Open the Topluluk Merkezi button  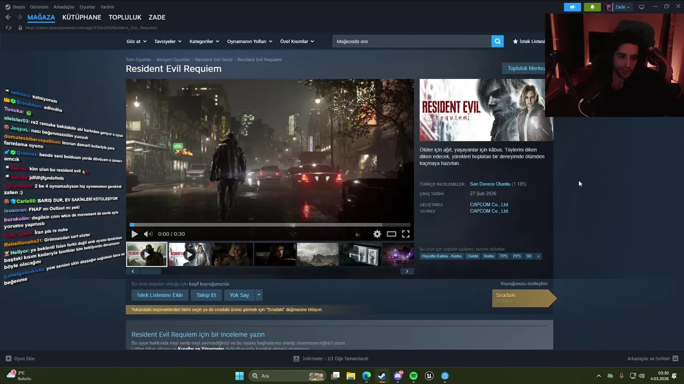524,68
